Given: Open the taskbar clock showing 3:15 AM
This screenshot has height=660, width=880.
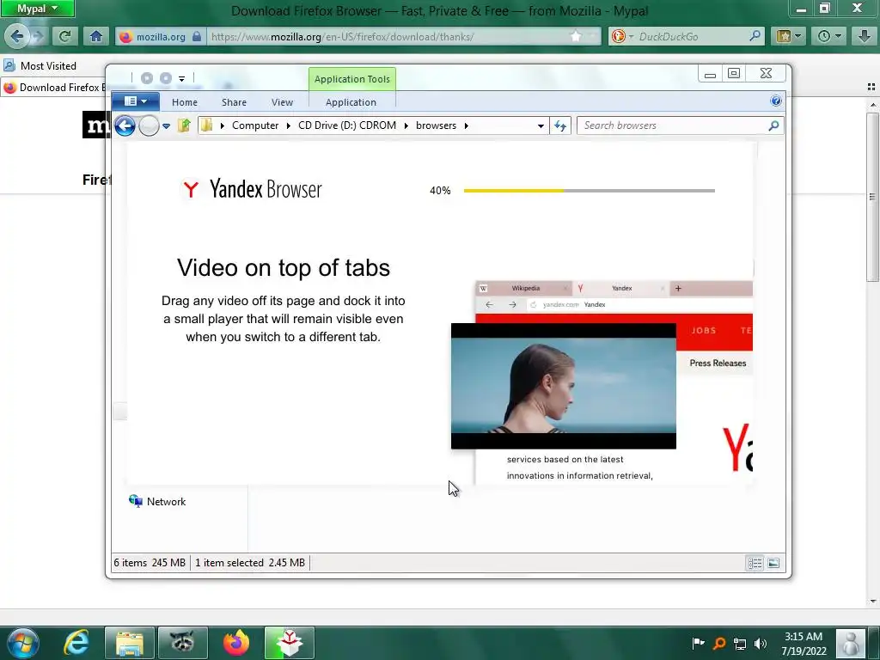Looking at the screenshot, I should [804, 644].
